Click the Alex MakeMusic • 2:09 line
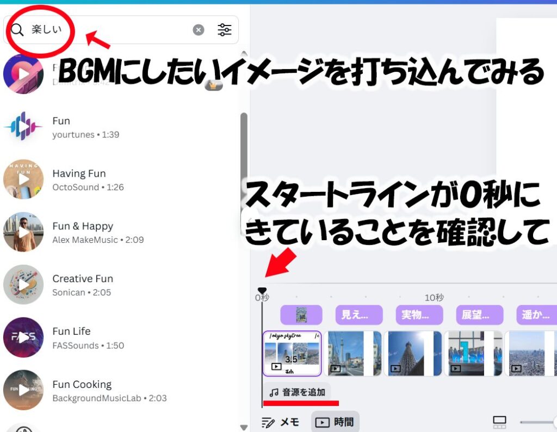The height and width of the screenshot is (432, 557). pyautogui.click(x=98, y=240)
